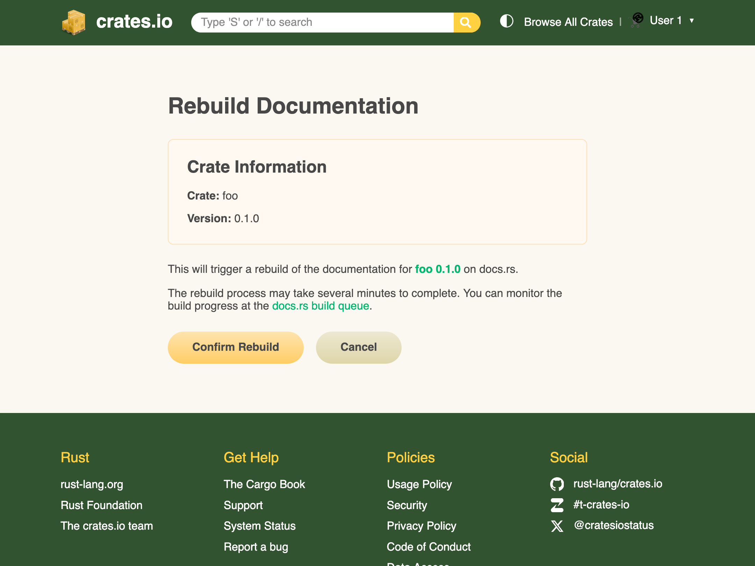Image resolution: width=755 pixels, height=566 pixels.
Task: Click the crates.io site title text
Action: coord(134,22)
